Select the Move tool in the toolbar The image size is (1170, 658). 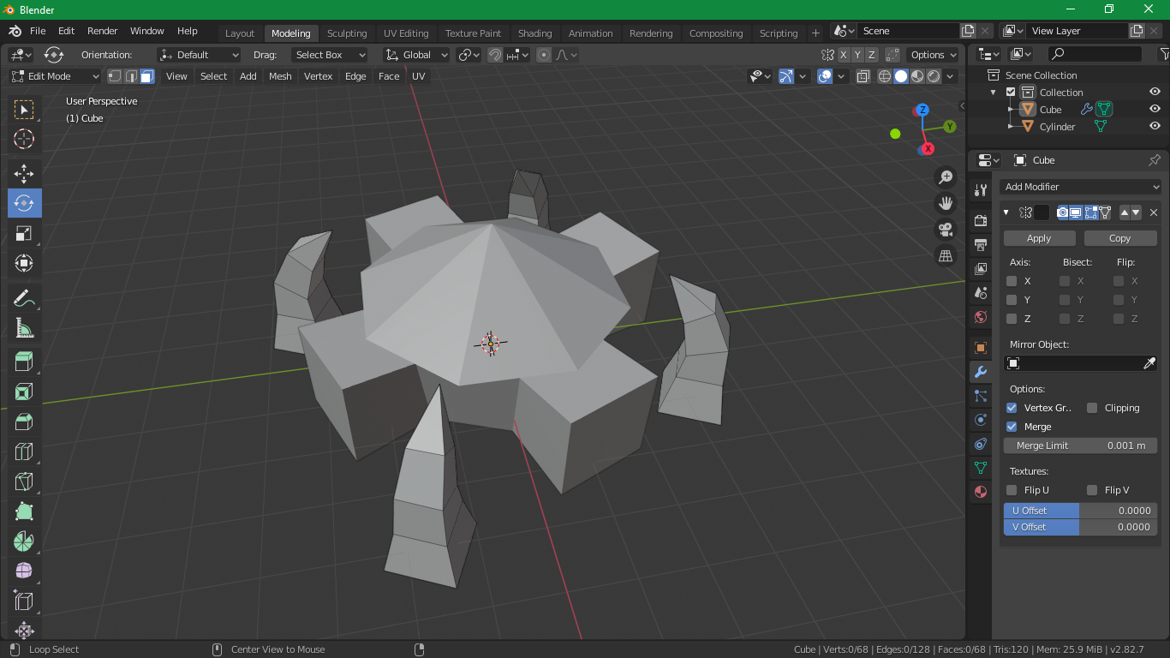coord(24,174)
